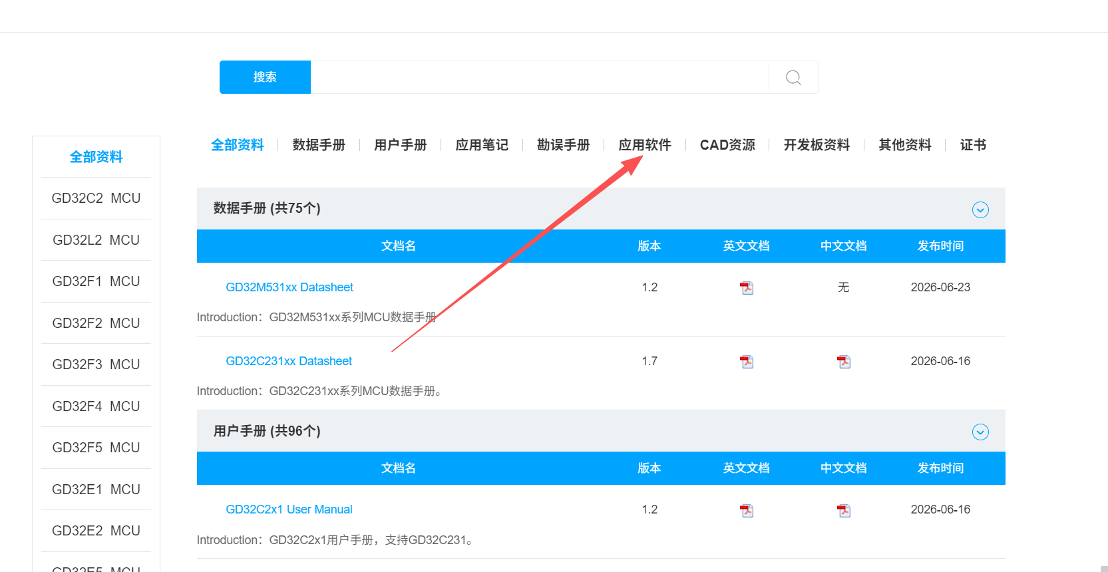
Task: Select the CAD资源 tab
Action: 727,145
